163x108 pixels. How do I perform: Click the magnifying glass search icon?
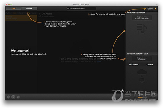click(x=68, y=9)
